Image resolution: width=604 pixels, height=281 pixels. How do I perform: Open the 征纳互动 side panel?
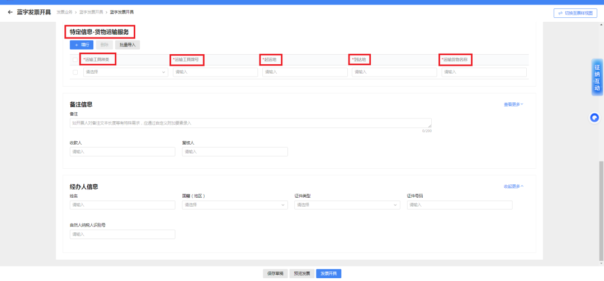(x=597, y=77)
